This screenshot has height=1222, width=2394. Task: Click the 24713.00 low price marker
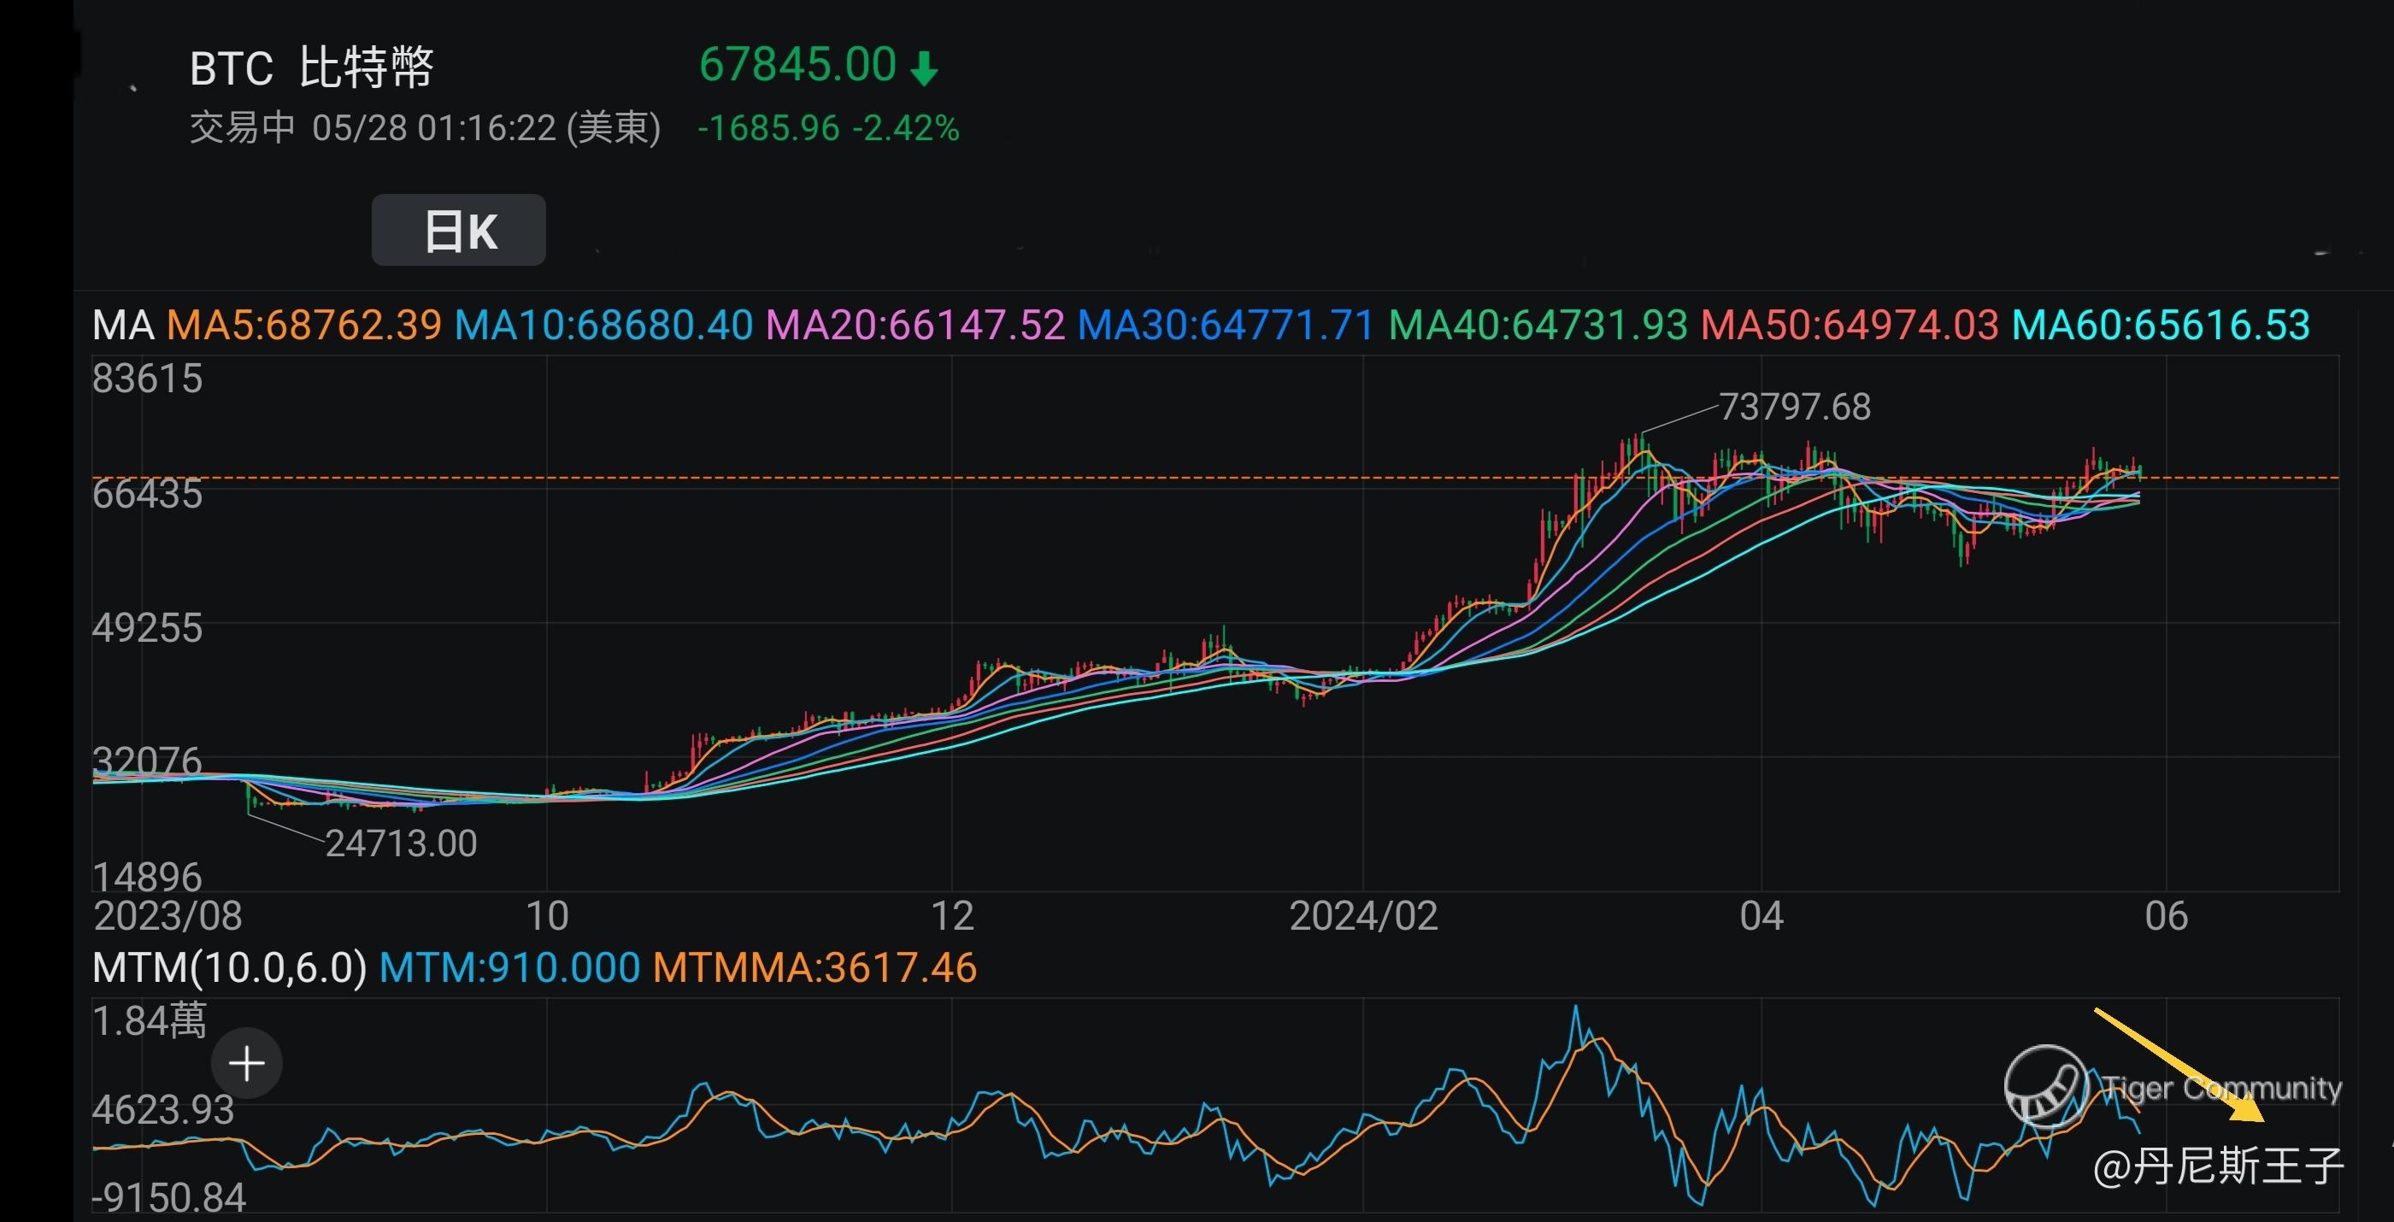pyautogui.click(x=401, y=843)
